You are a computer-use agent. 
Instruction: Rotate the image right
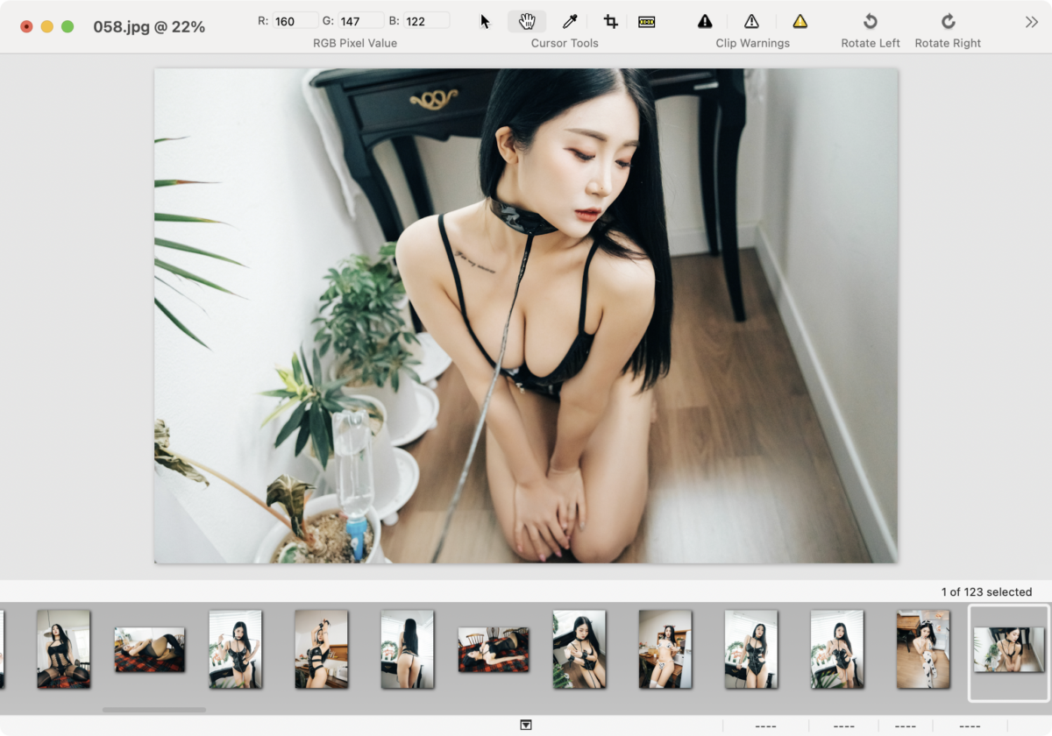click(948, 21)
